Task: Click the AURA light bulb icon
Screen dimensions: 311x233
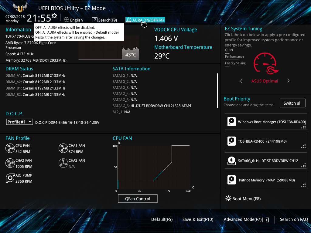Action: click(128, 20)
